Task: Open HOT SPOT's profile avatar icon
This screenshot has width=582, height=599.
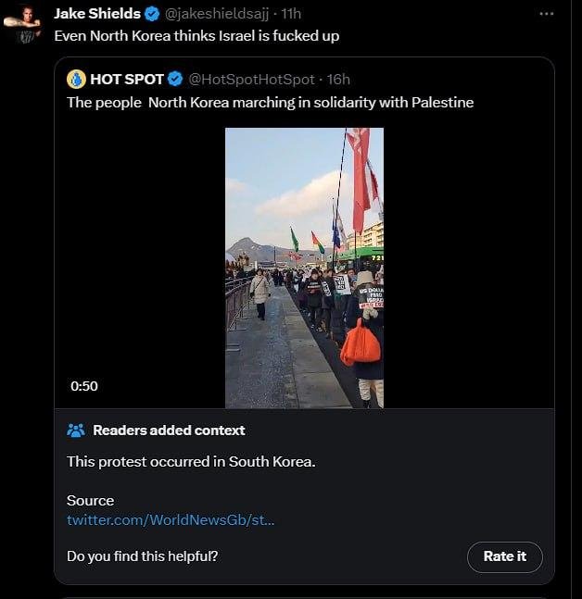Action: click(76, 79)
